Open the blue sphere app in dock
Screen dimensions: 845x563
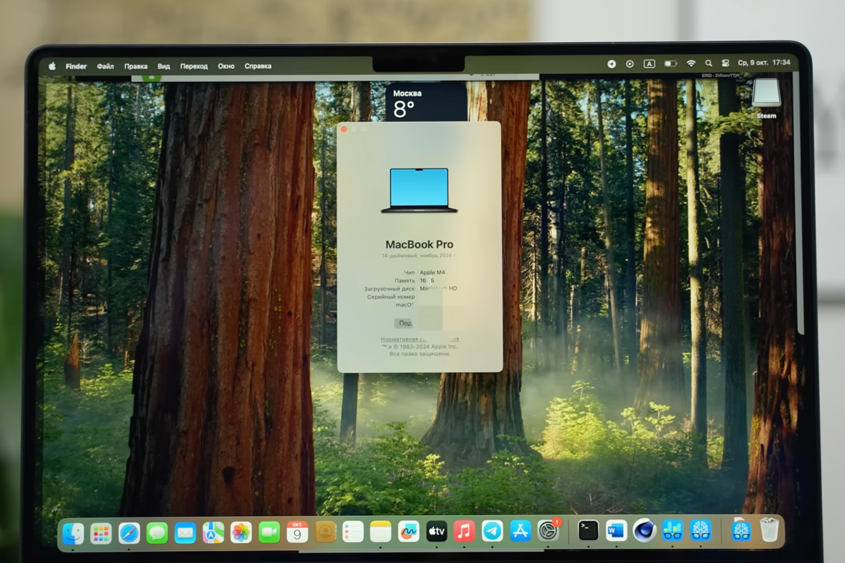coord(644,531)
